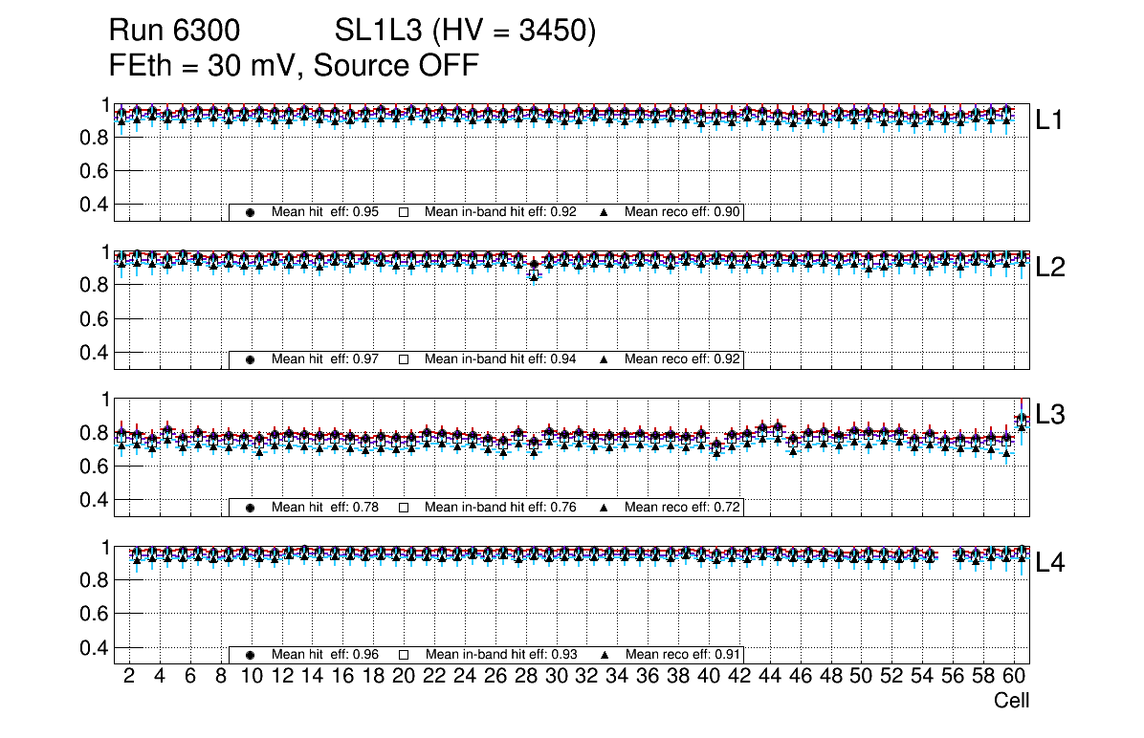This screenshot has height=738, width=1144.
Task: Click the L1 panel label
Action: click(1050, 121)
